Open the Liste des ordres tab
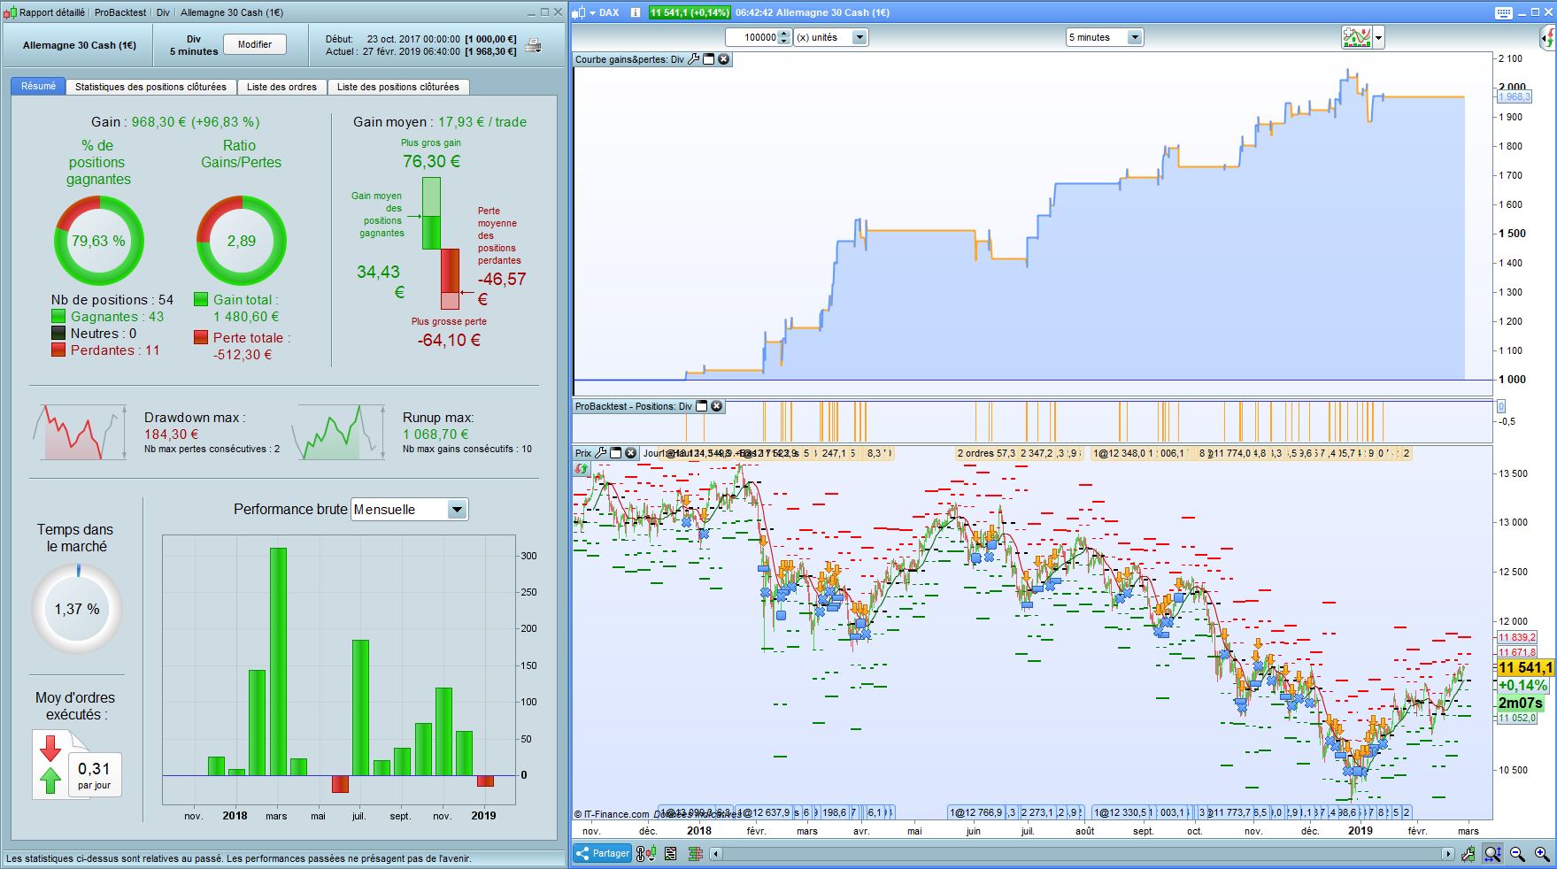 click(x=281, y=87)
